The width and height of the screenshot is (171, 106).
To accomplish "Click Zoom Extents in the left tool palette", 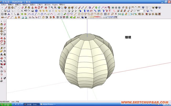I will click(x=2, y=67).
